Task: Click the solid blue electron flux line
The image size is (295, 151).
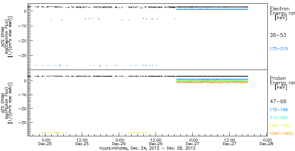Action: click(212, 9)
